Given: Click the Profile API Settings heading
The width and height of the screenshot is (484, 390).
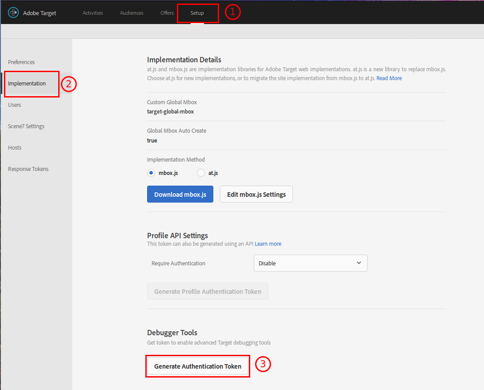Looking at the screenshot, I should 177,236.
